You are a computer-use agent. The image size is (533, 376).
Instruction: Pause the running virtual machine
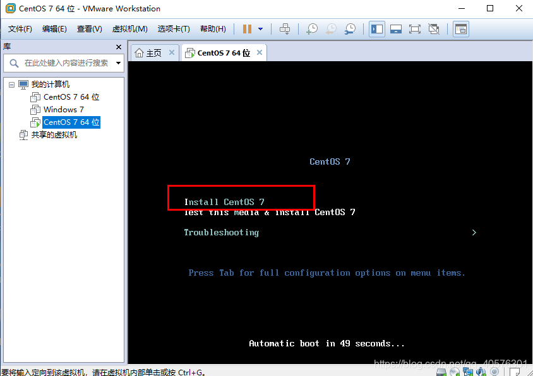coord(247,29)
